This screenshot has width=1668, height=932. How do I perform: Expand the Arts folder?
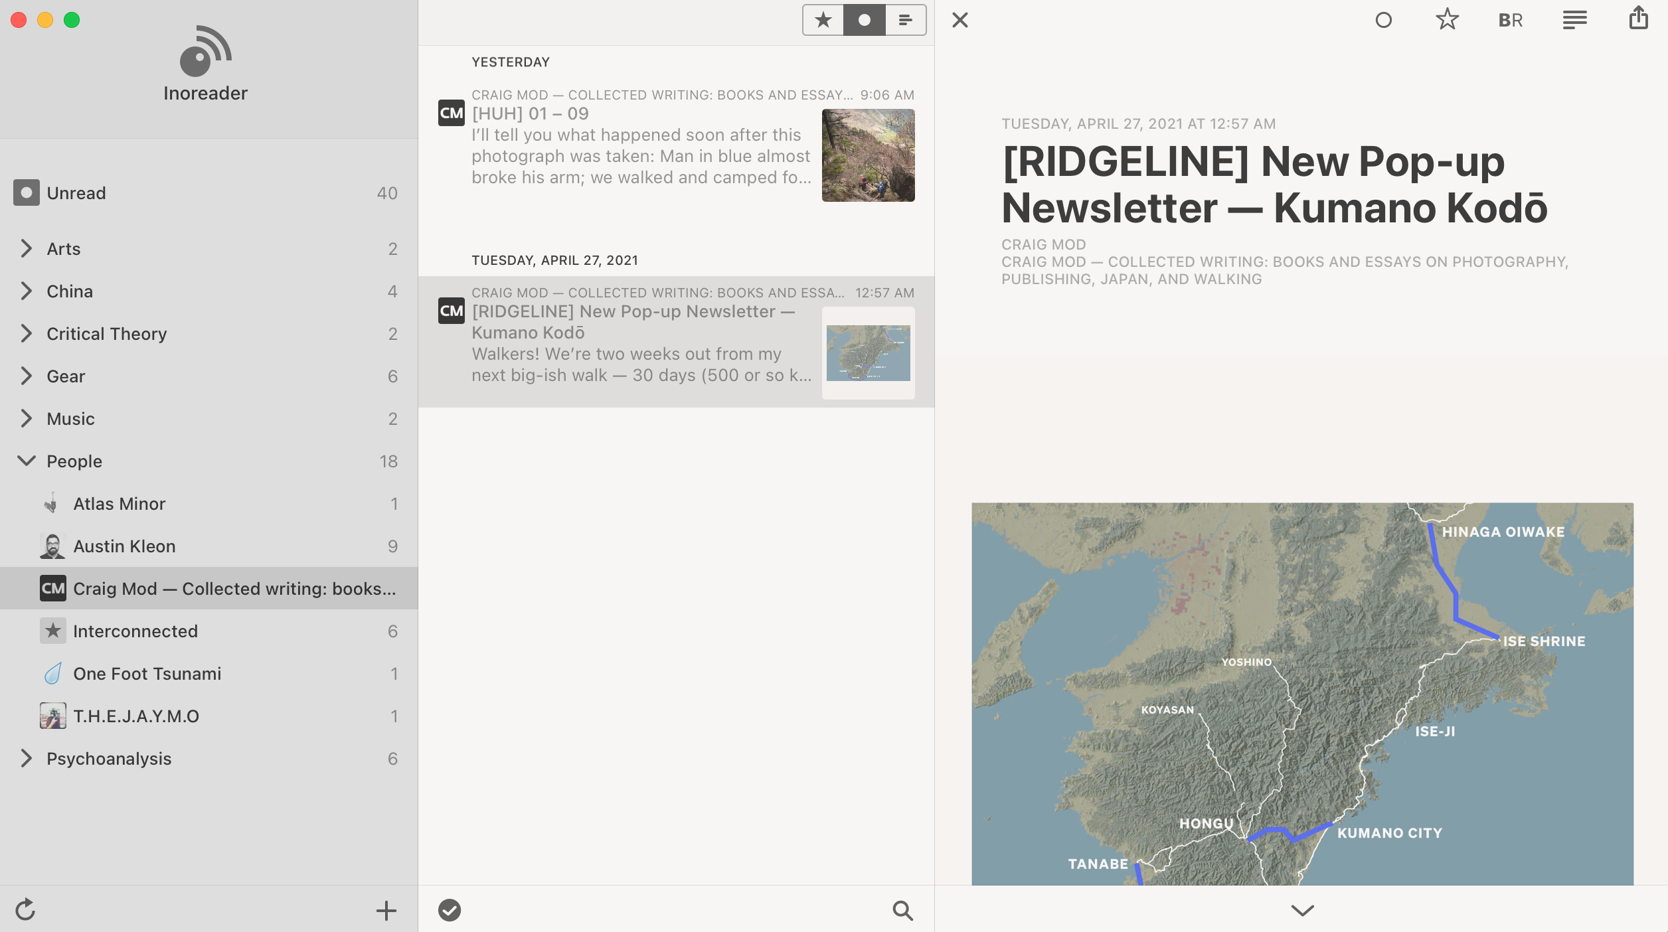point(26,248)
